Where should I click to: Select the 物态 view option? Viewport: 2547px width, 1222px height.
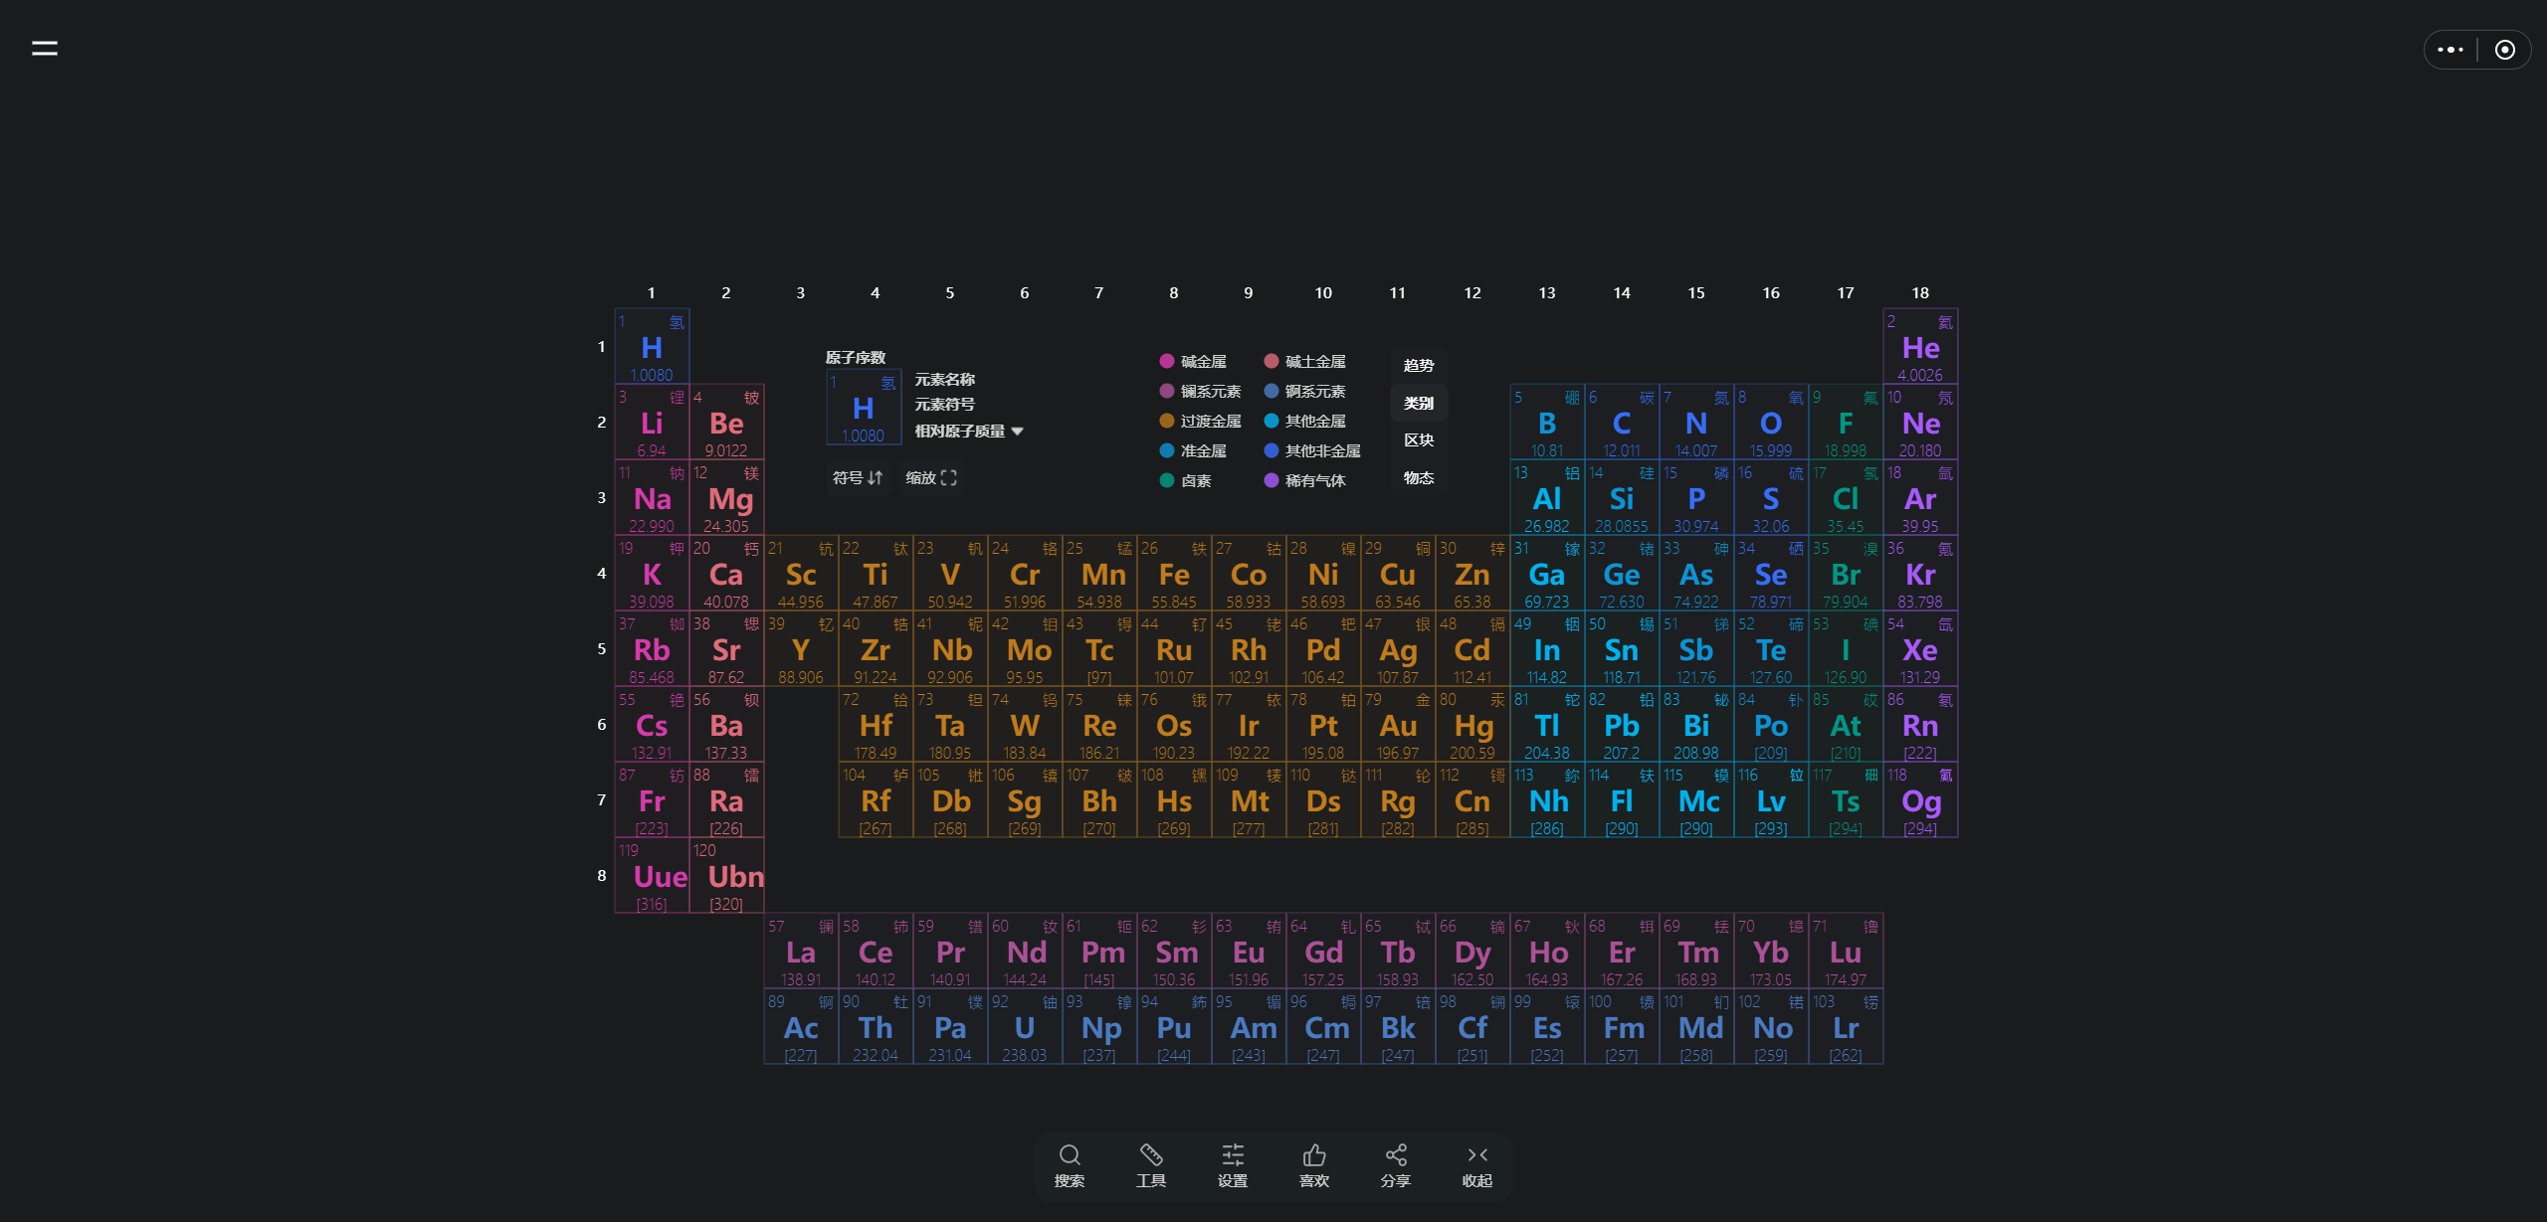[x=1419, y=477]
